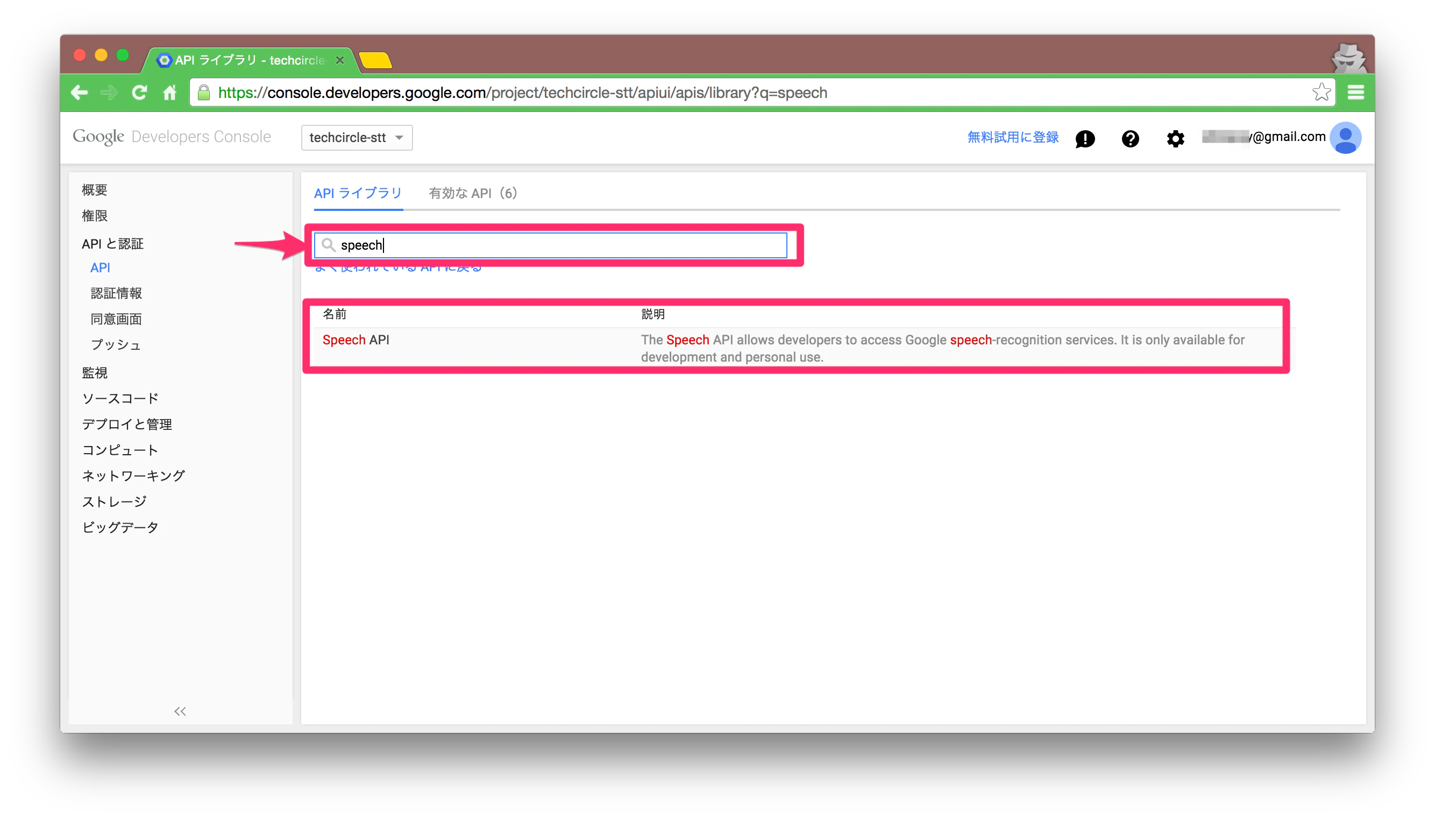Expand 監視 in the sidebar
1435x819 pixels.
94,372
